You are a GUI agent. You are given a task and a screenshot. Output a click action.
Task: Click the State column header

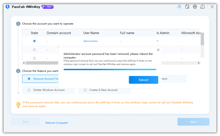point(34,33)
